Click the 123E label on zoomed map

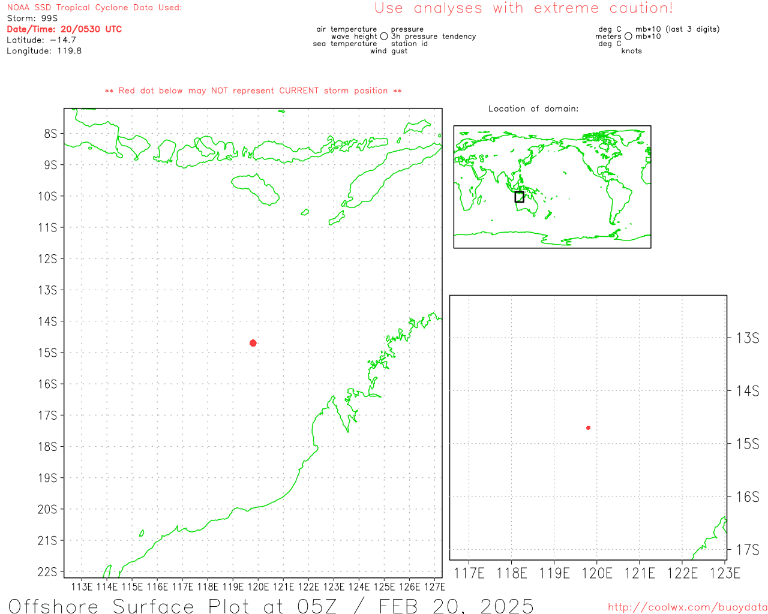(725, 573)
